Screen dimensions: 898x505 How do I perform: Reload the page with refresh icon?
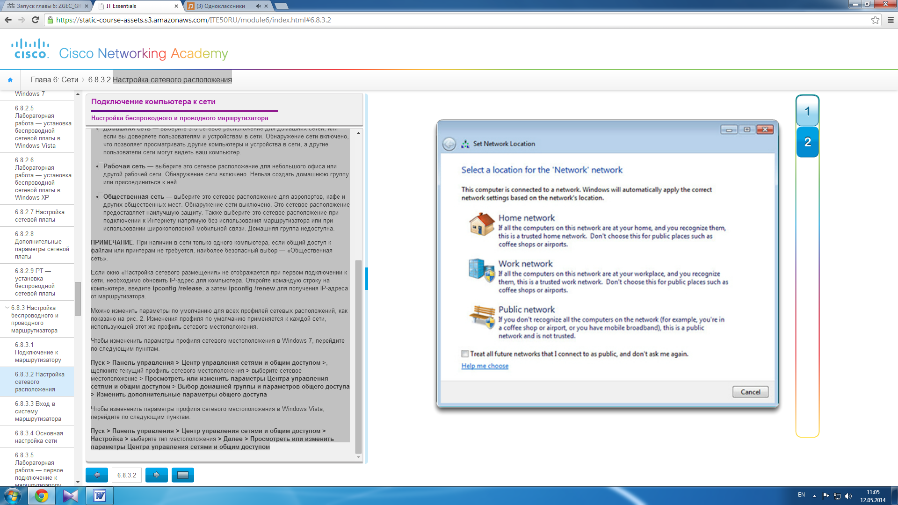pos(35,20)
